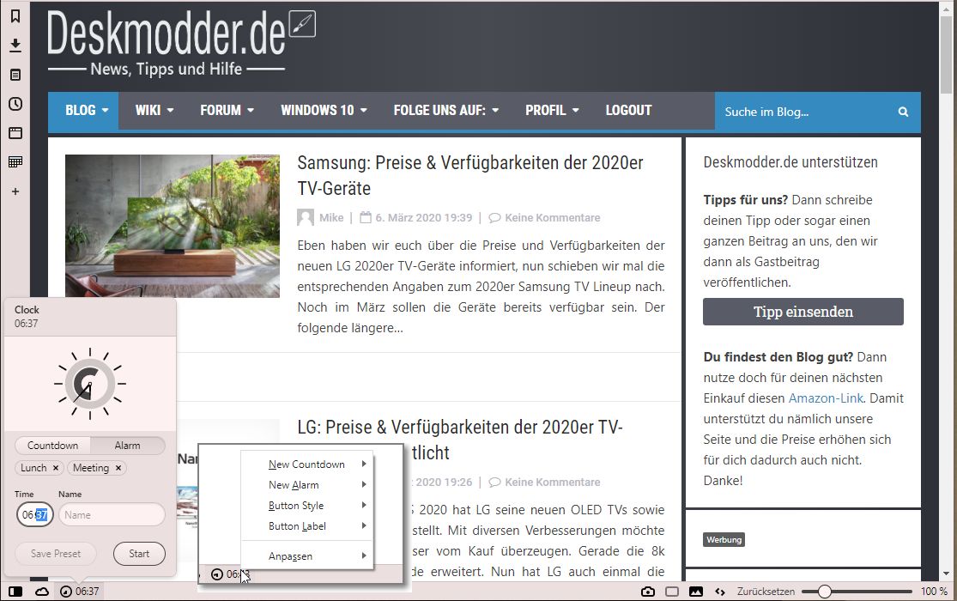Click the Werbung label
957x601 pixels.
tap(724, 539)
